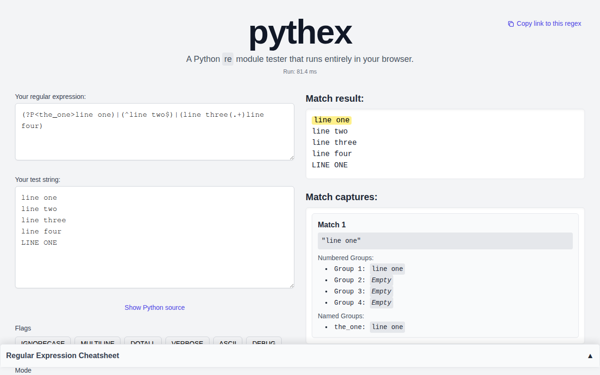
Task: Click 'line three' in match result
Action: pos(334,142)
